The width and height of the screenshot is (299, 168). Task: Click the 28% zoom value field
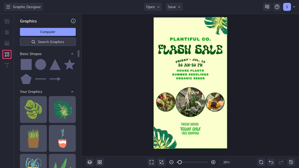[225, 162]
